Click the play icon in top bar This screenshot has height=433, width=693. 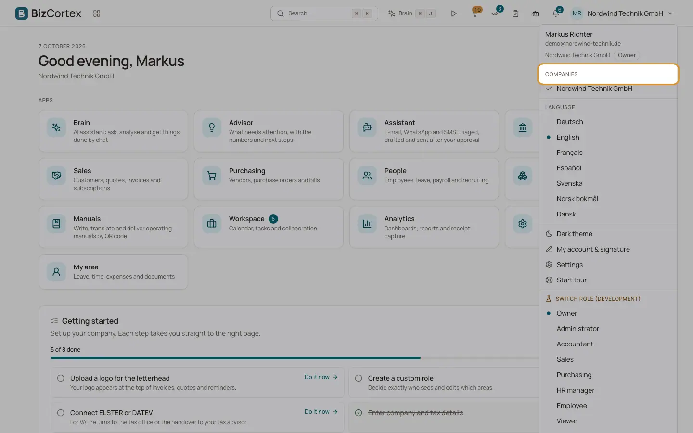[x=453, y=13]
